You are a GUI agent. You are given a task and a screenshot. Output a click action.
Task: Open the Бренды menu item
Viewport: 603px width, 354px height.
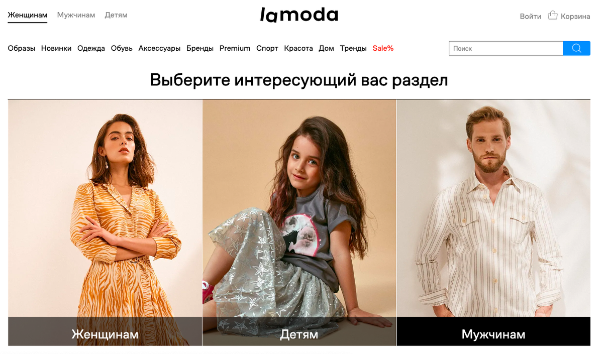[x=200, y=48]
